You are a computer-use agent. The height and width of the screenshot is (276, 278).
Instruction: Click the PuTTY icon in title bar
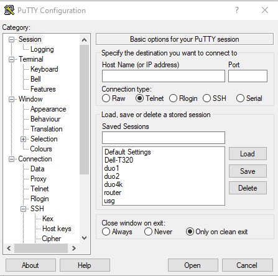pos(9,10)
